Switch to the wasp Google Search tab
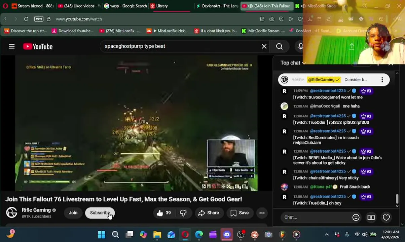This screenshot has width=405, height=242. click(125, 6)
